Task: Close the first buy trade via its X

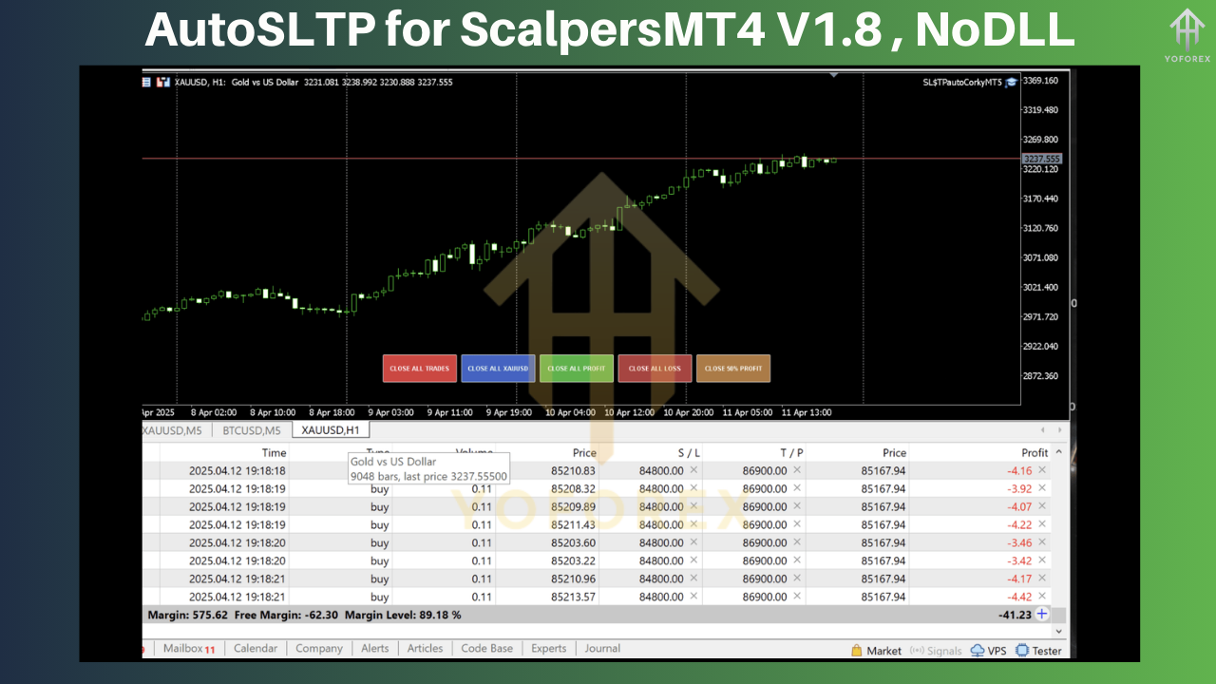Action: click(x=1041, y=470)
